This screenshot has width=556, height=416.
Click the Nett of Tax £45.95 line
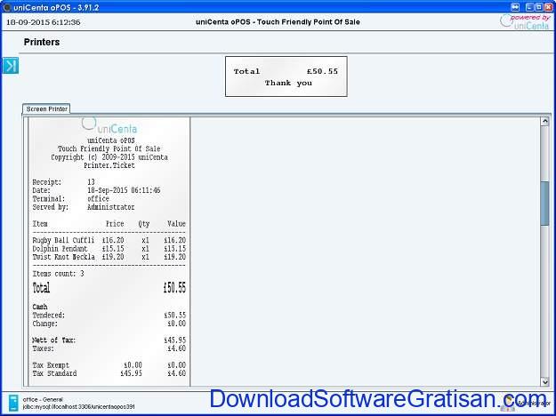[x=109, y=340]
